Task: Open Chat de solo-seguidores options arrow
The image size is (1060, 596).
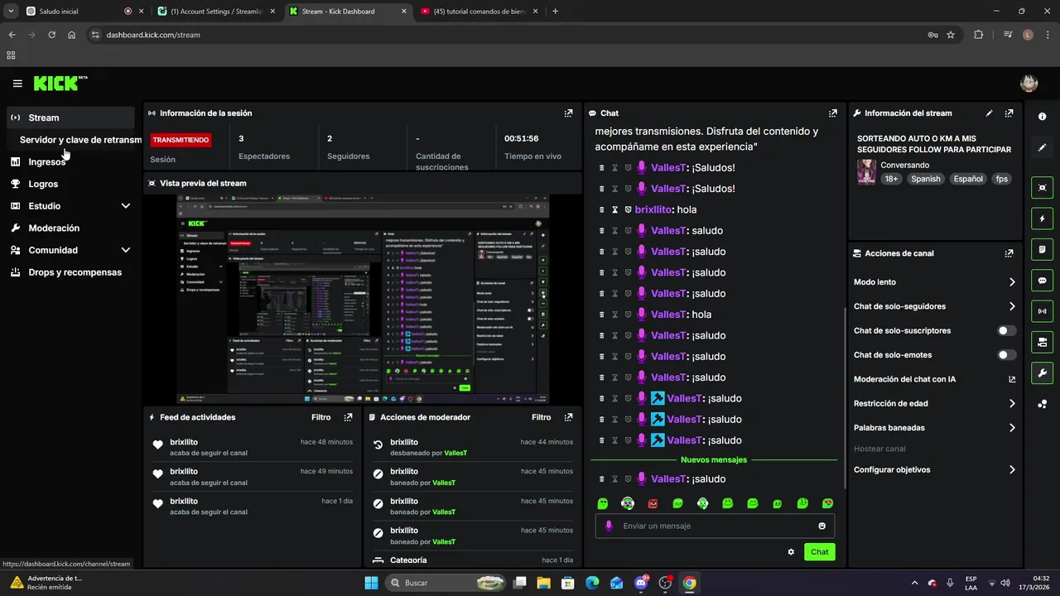Action: 1012,306
